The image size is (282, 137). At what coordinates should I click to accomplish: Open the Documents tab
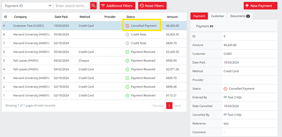[x=240, y=16]
